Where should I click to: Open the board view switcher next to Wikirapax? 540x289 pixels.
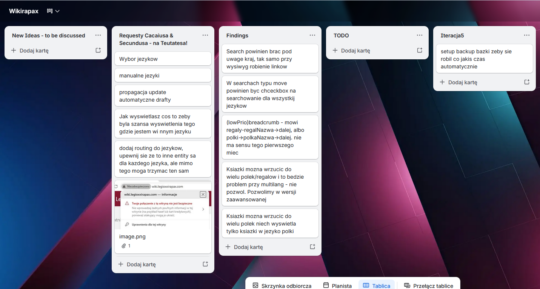click(53, 11)
